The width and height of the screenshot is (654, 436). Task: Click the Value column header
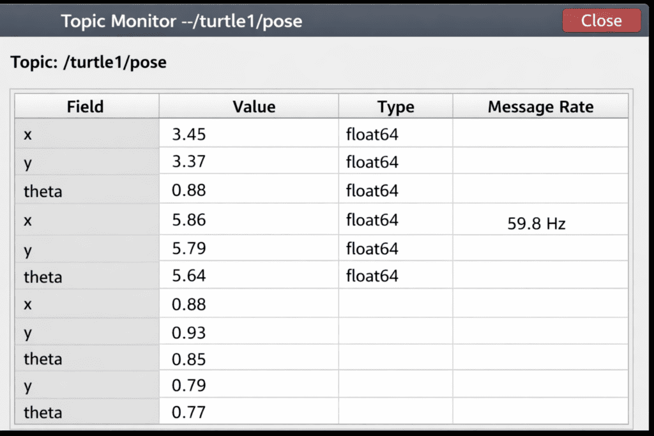pos(254,107)
